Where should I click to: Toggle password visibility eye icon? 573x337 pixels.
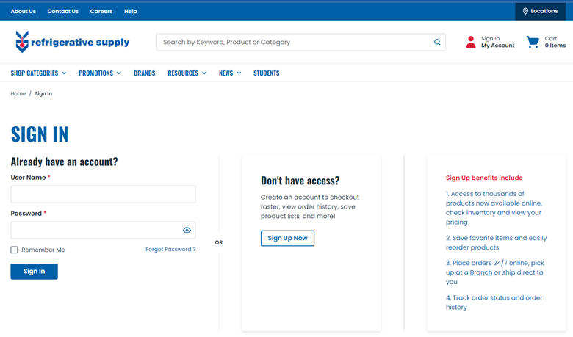[x=187, y=230]
